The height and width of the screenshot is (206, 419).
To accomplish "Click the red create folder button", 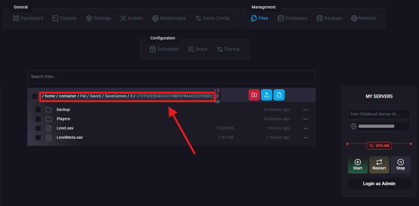I will (x=254, y=95).
